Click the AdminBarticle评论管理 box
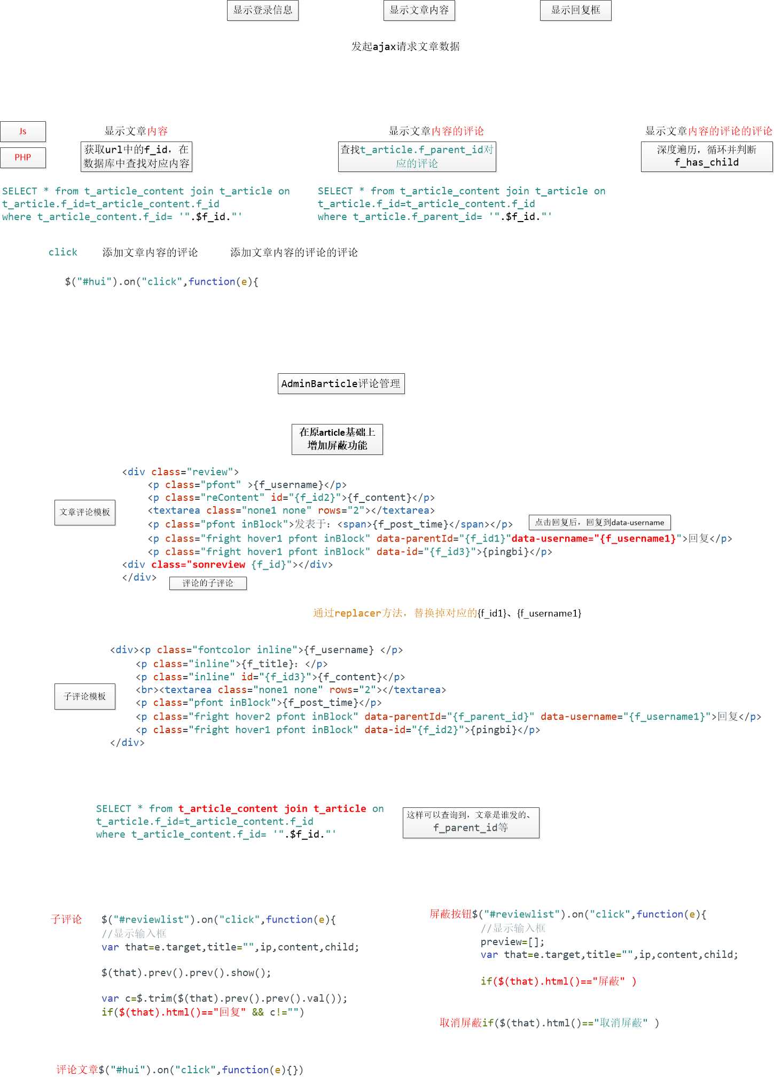774x1077 pixels. 341,383
